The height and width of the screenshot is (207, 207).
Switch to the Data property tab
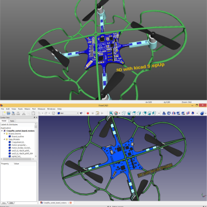coord(11,203)
